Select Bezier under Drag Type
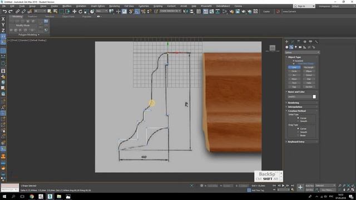This screenshot has width=356, height=200. [298, 136]
